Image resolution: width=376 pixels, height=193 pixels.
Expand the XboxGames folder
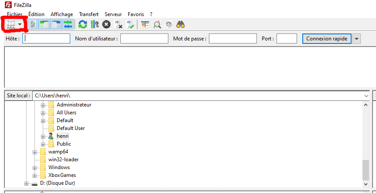tap(34, 176)
